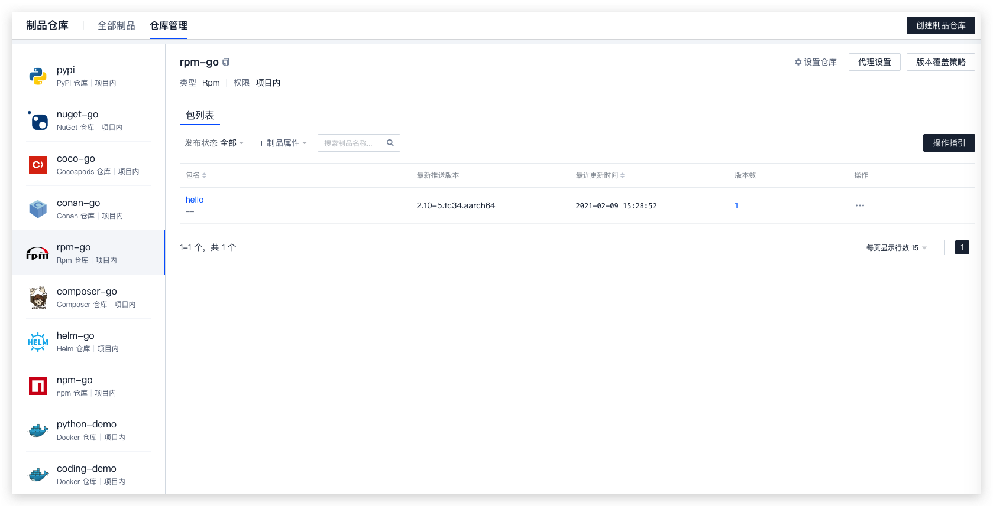
Task: Click the 版本数 column header
Action: (745, 175)
